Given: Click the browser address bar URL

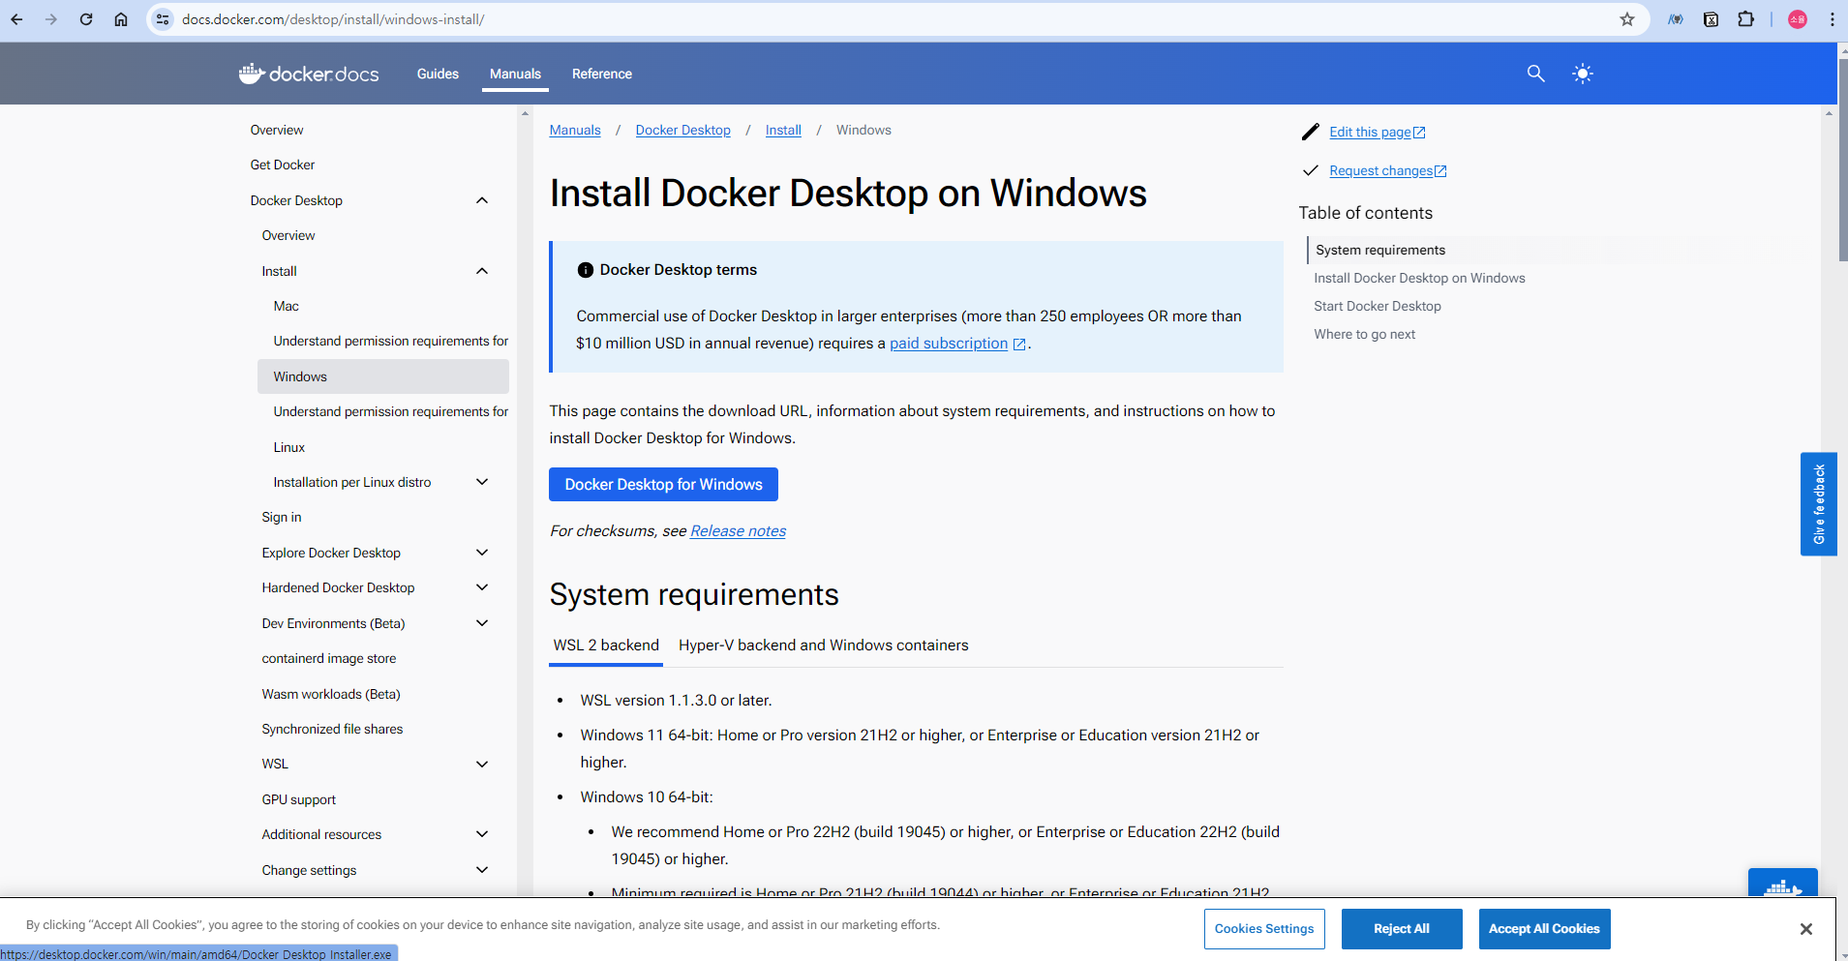Looking at the screenshot, I should (333, 19).
